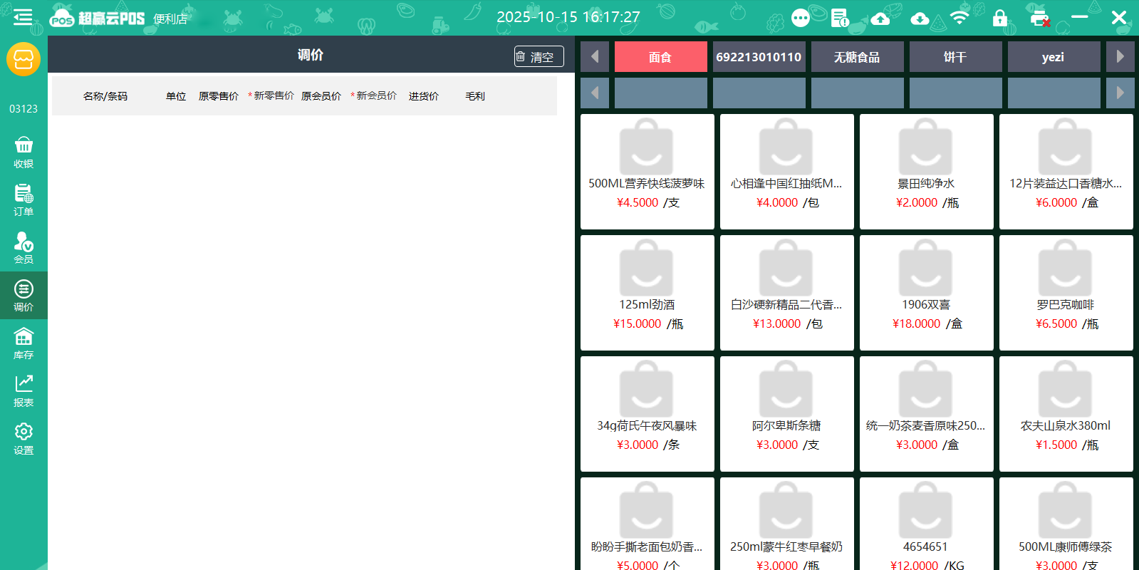Image resolution: width=1139 pixels, height=570 pixels.
Task: Click the second-row right arrow for subcategories
Action: (x=1120, y=93)
